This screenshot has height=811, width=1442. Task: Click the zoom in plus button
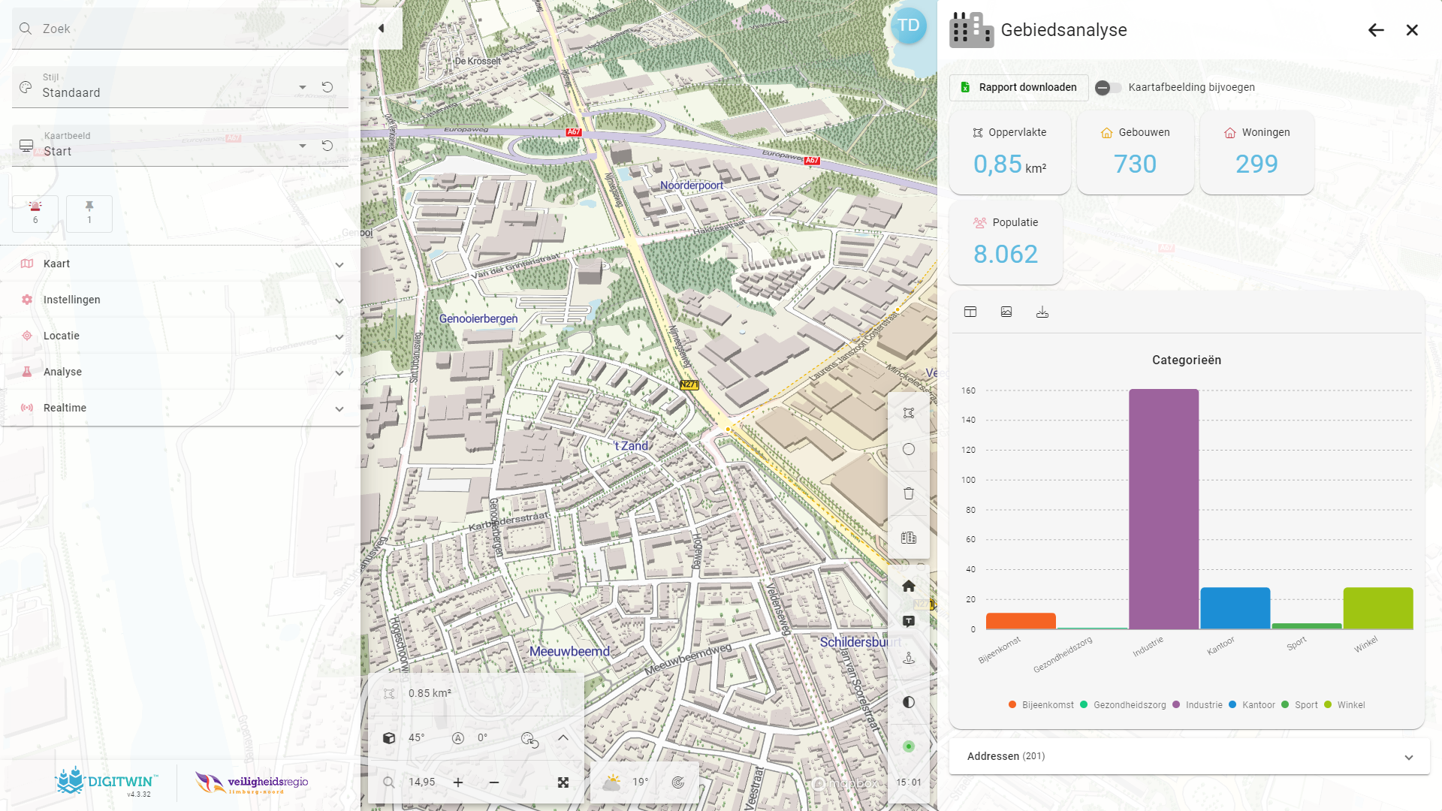tap(458, 782)
